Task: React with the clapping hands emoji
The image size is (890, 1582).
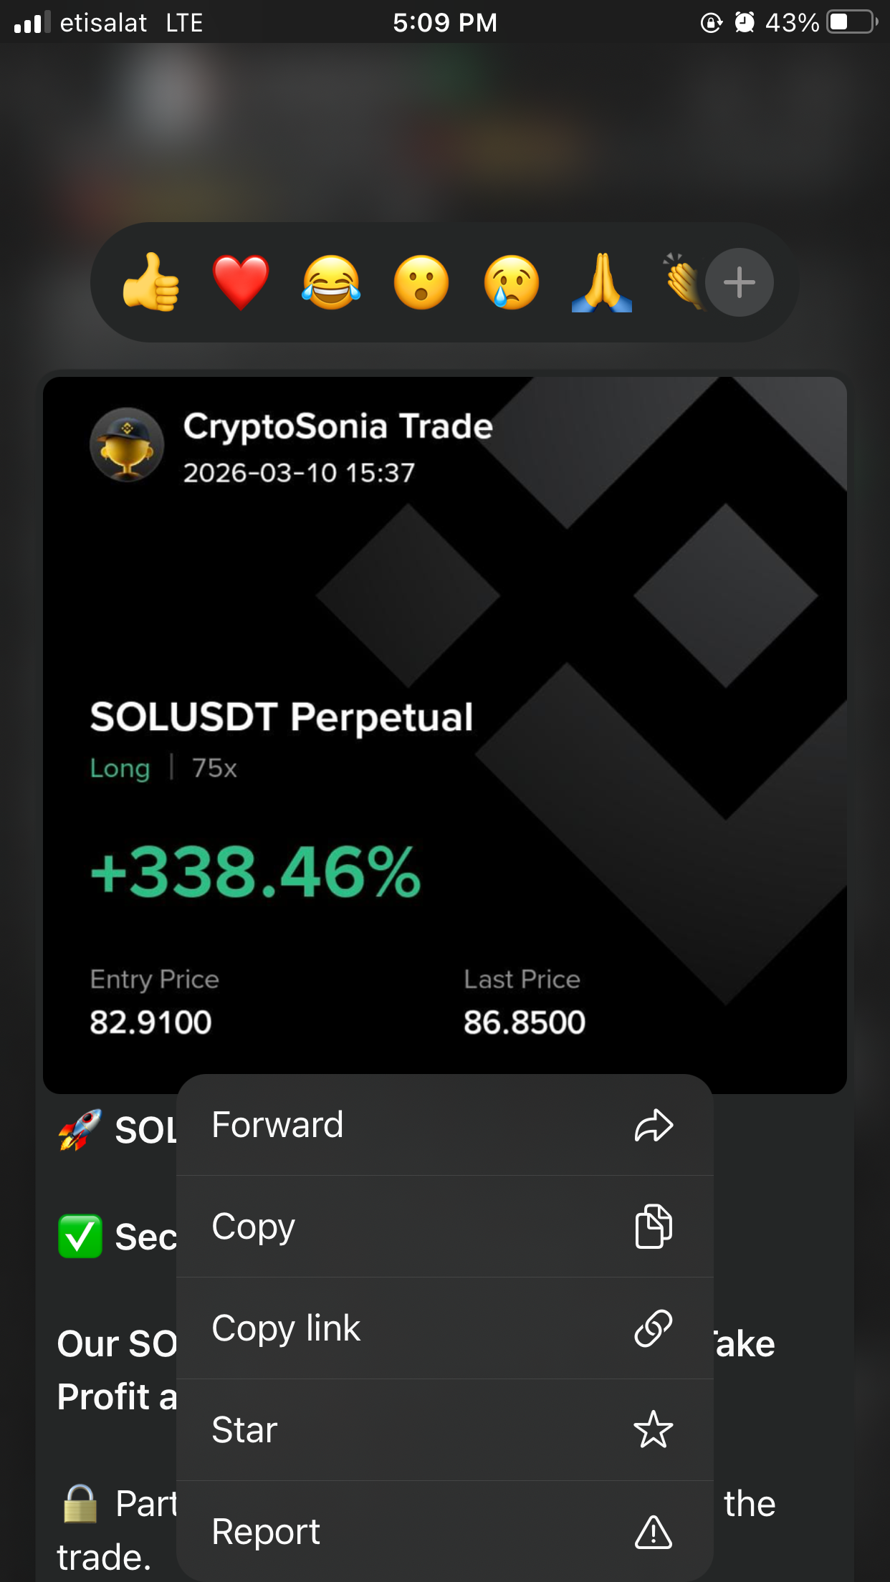Action: click(682, 282)
